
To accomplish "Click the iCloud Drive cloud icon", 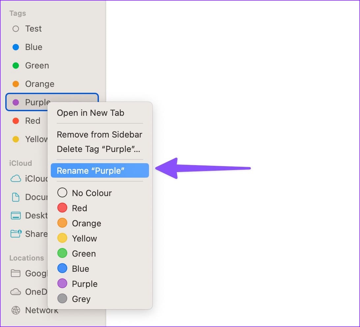I will [15, 179].
